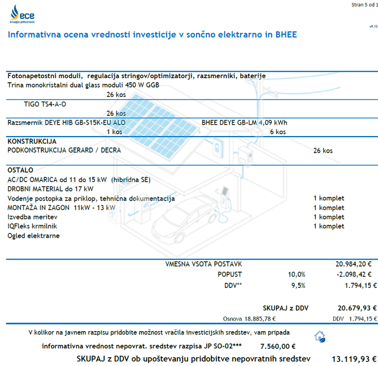The width and height of the screenshot is (378, 366).
Task: Click 'SKUPAJ z DDV ob upoštevanju pridobitve nepovratnih sredstev'
Action: tap(194, 359)
